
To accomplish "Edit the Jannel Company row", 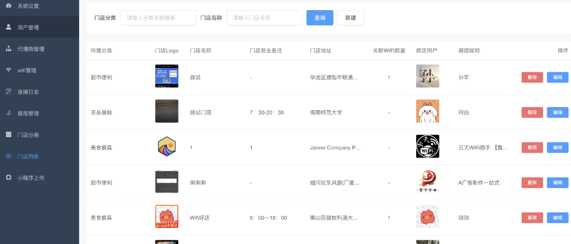I will [x=557, y=147].
